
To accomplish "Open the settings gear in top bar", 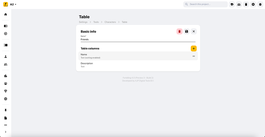I will [x=253, y=4].
